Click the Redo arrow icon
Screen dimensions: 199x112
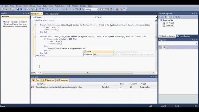pyautogui.click(x=53, y=9)
